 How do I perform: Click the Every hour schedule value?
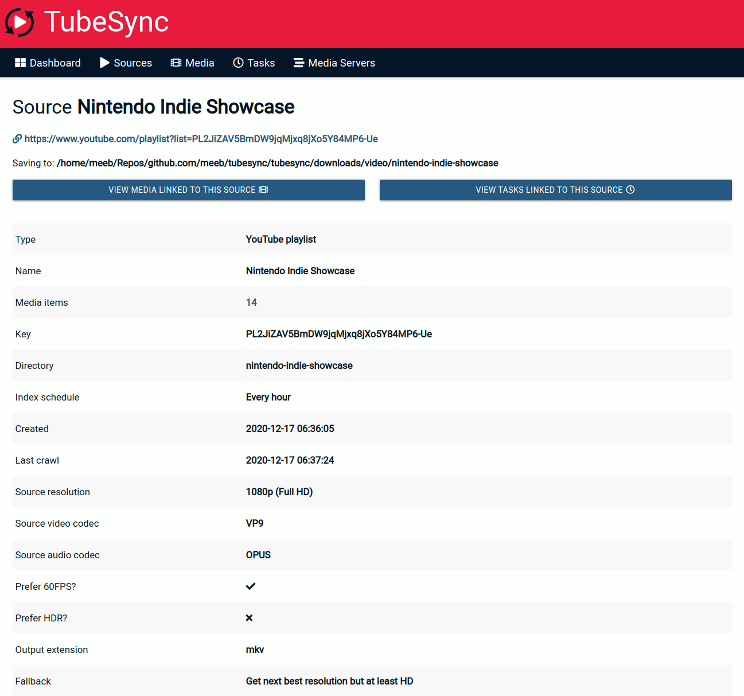tap(268, 397)
